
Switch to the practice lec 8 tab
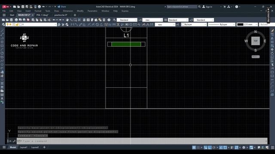click(x=61, y=15)
